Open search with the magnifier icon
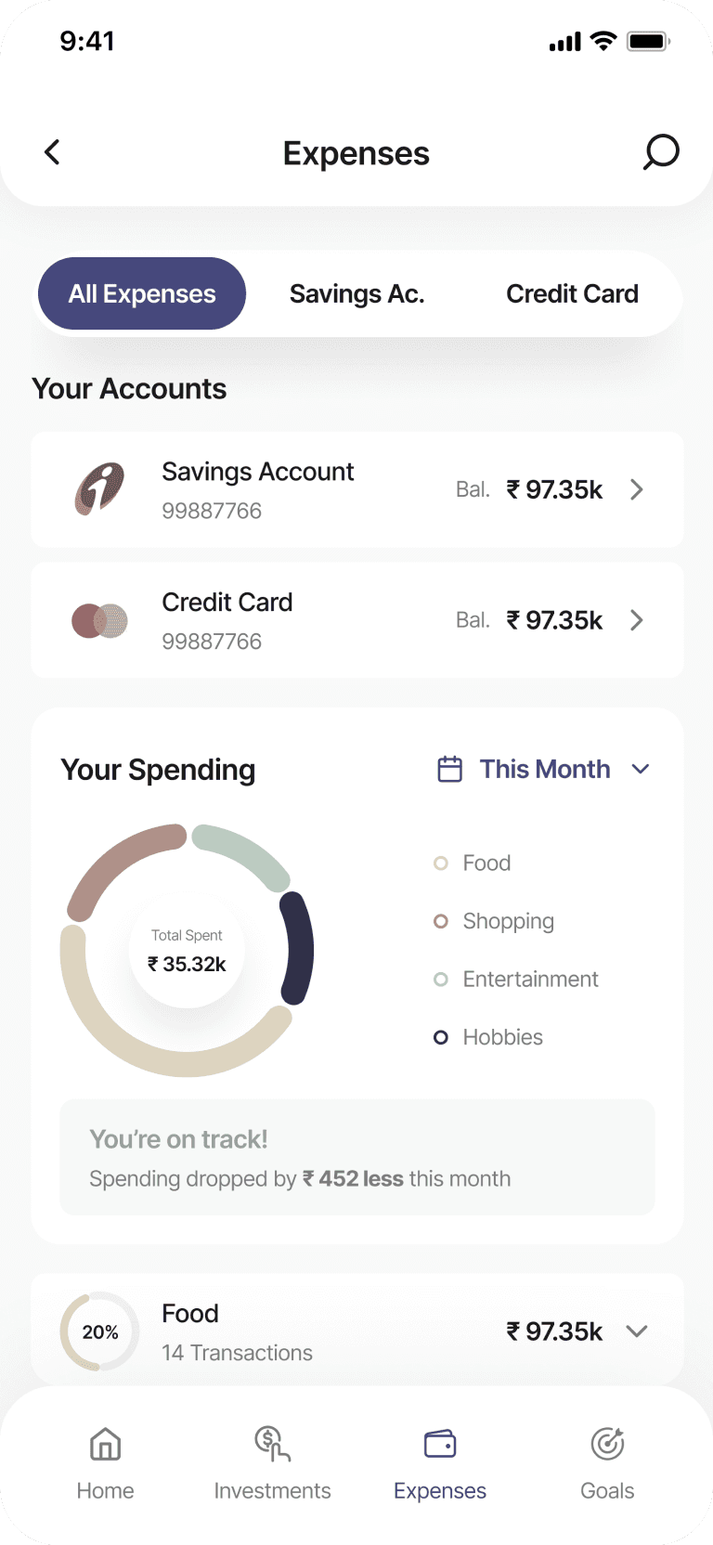The image size is (713, 1545). (661, 152)
